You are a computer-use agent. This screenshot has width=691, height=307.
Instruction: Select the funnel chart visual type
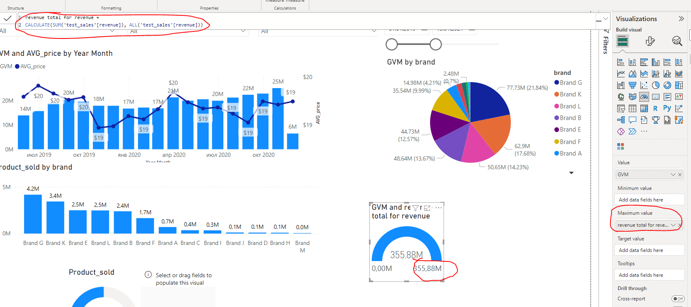[x=632, y=85]
